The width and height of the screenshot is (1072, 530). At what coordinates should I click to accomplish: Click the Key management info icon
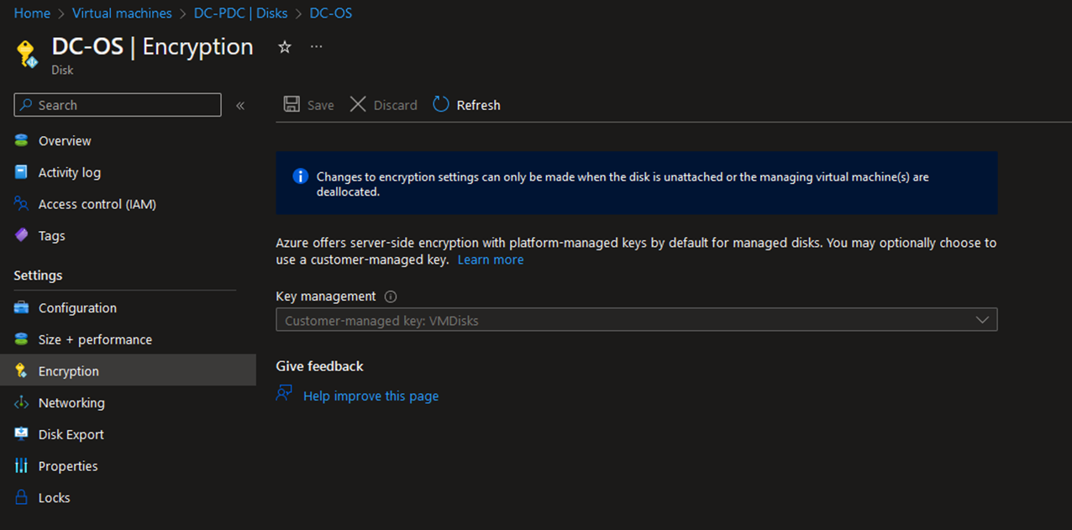390,296
